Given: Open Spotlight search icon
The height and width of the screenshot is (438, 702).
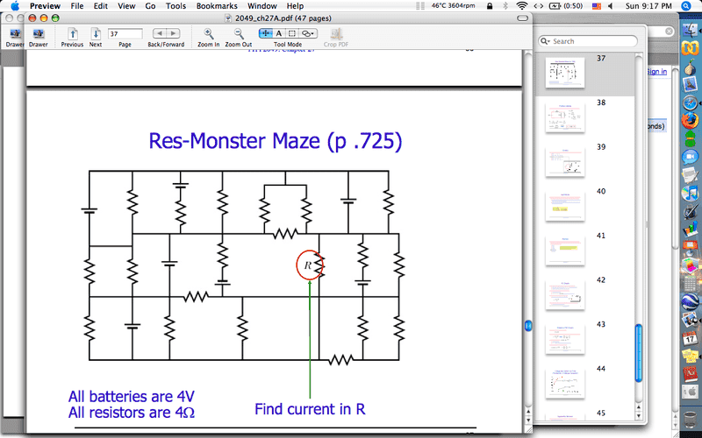Looking at the screenshot, I should (x=686, y=6).
